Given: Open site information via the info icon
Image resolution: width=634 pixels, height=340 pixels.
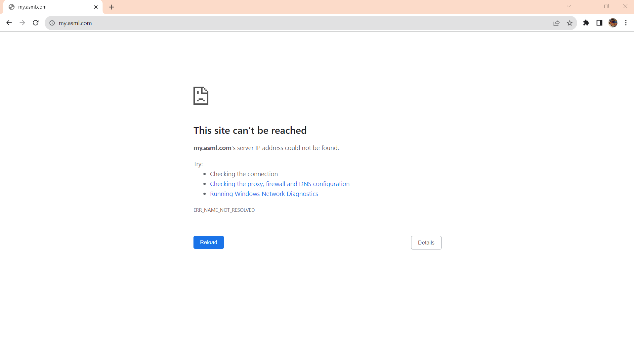Looking at the screenshot, I should 52,23.
